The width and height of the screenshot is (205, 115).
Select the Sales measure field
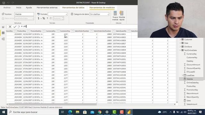tap(189, 101)
